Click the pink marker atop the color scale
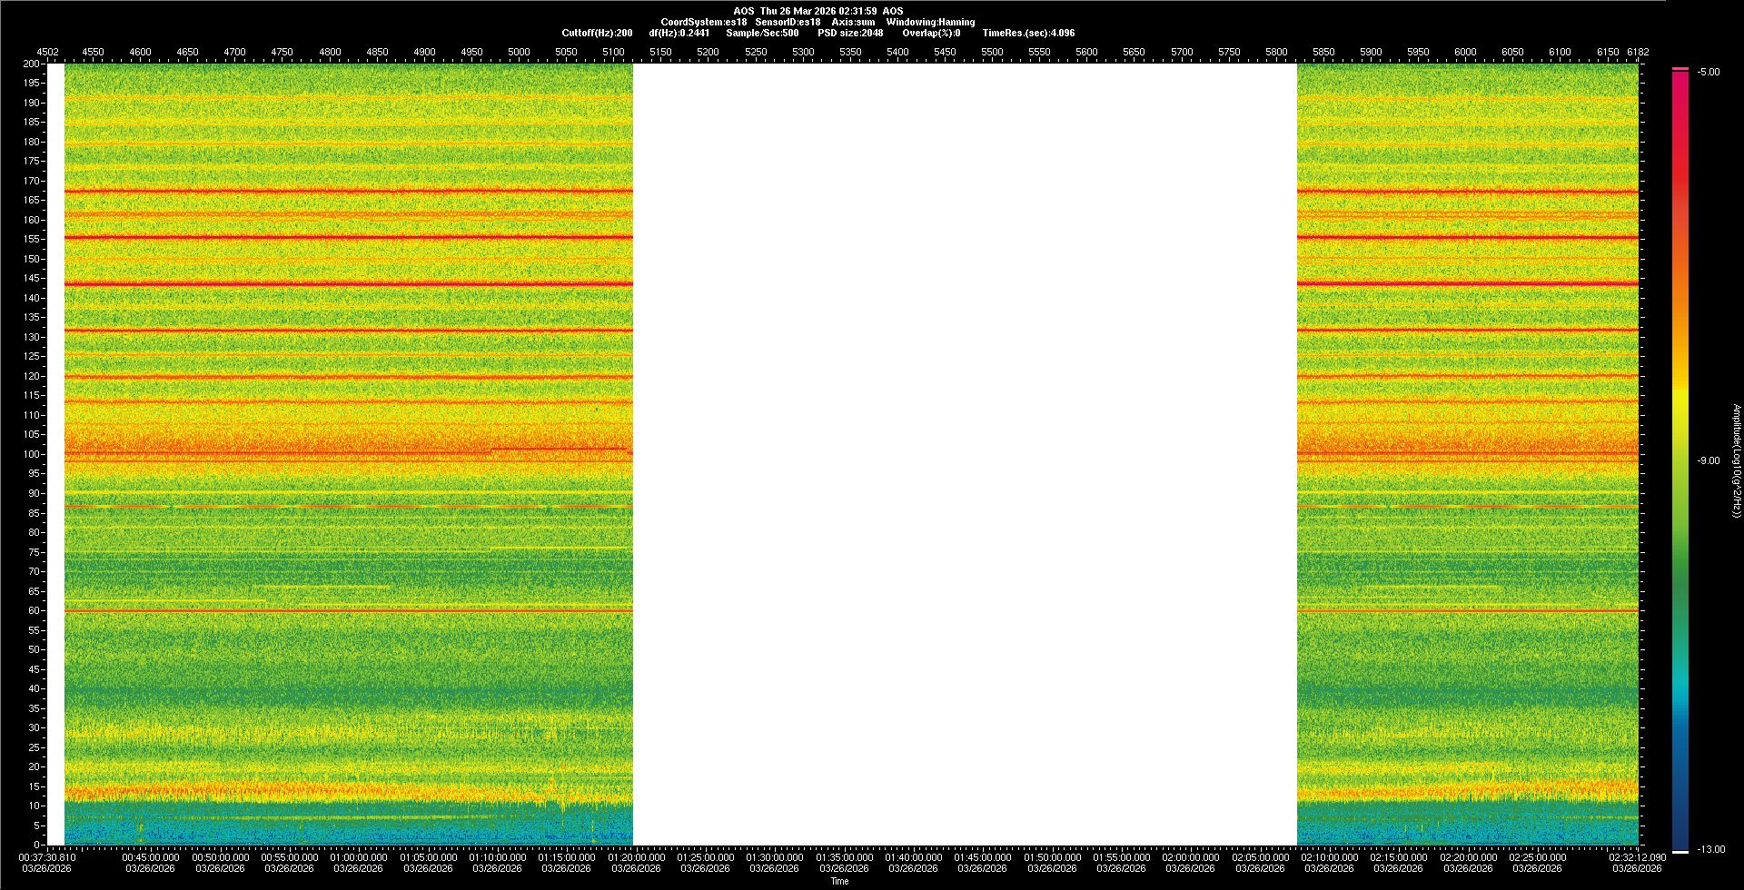Screen dimensions: 1744x890 point(1680,69)
